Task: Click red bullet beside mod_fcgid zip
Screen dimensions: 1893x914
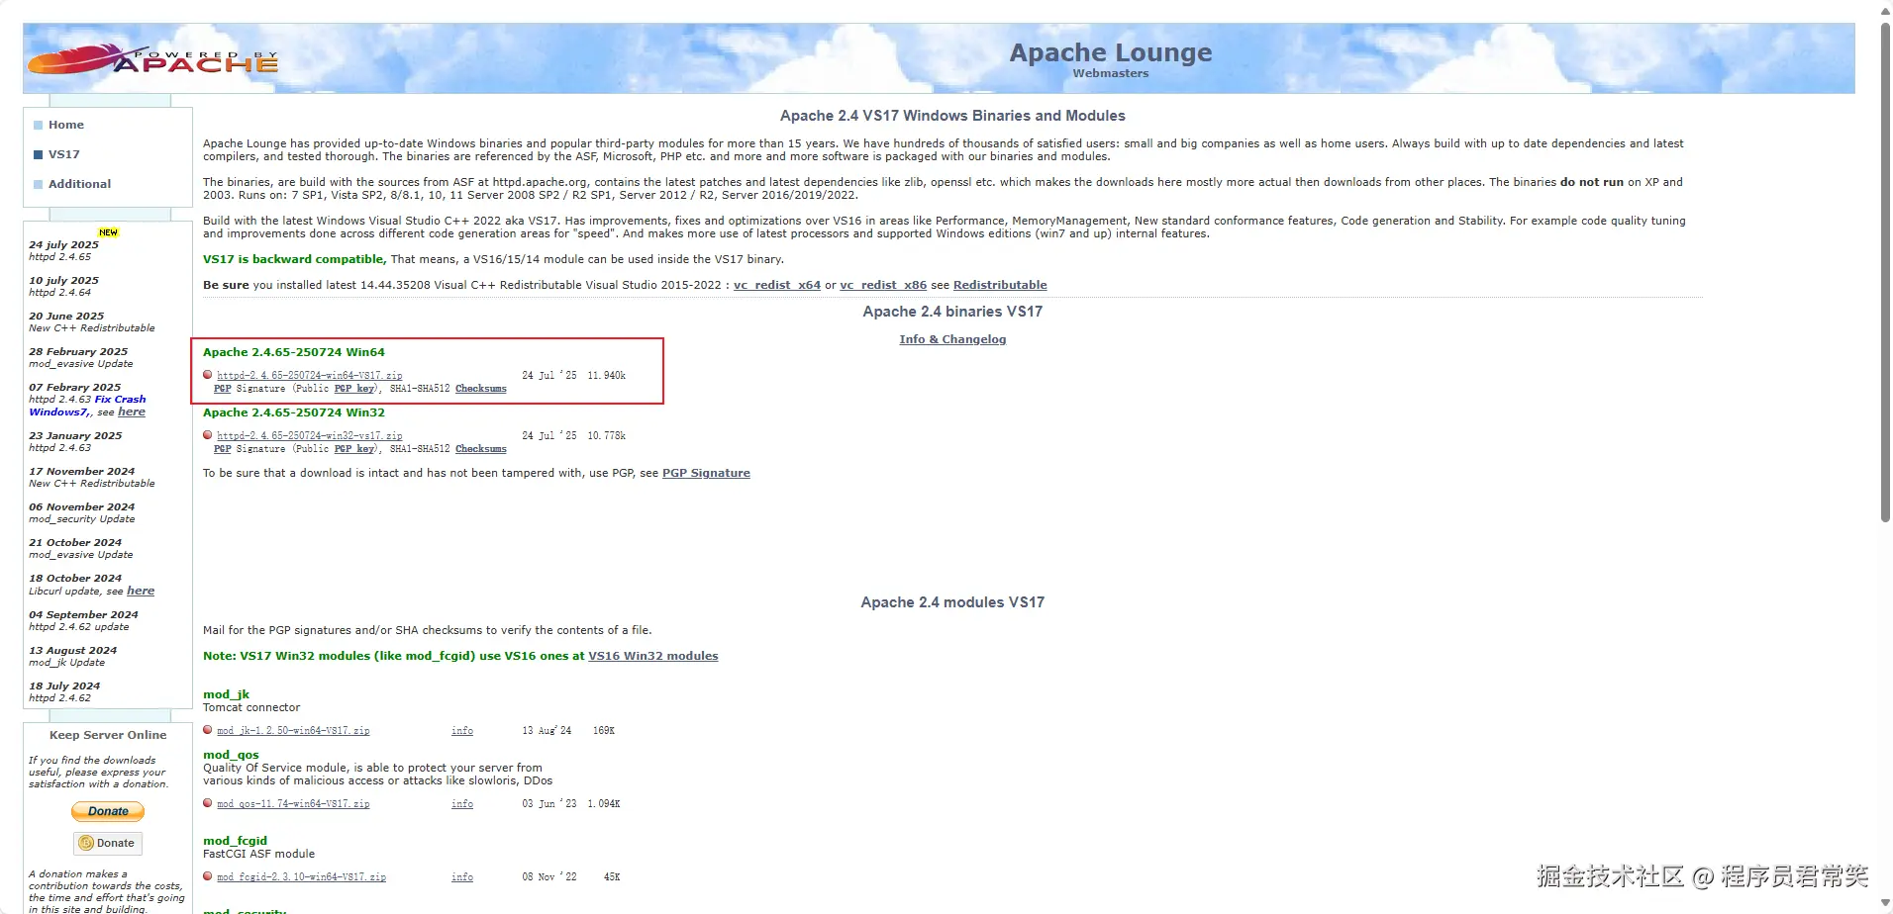Action: 208,876
